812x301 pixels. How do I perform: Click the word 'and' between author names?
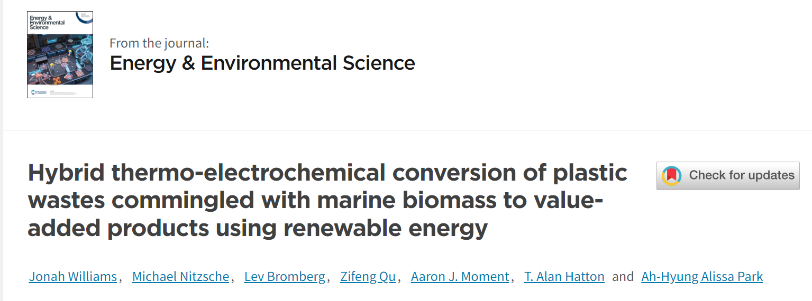(x=623, y=277)
